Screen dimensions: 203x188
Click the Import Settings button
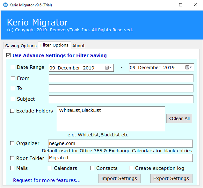pos(119,178)
